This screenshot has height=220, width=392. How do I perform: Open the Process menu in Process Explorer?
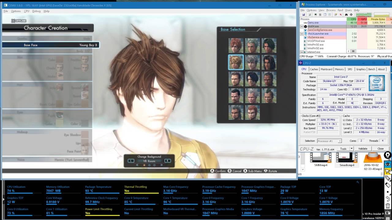point(331,10)
